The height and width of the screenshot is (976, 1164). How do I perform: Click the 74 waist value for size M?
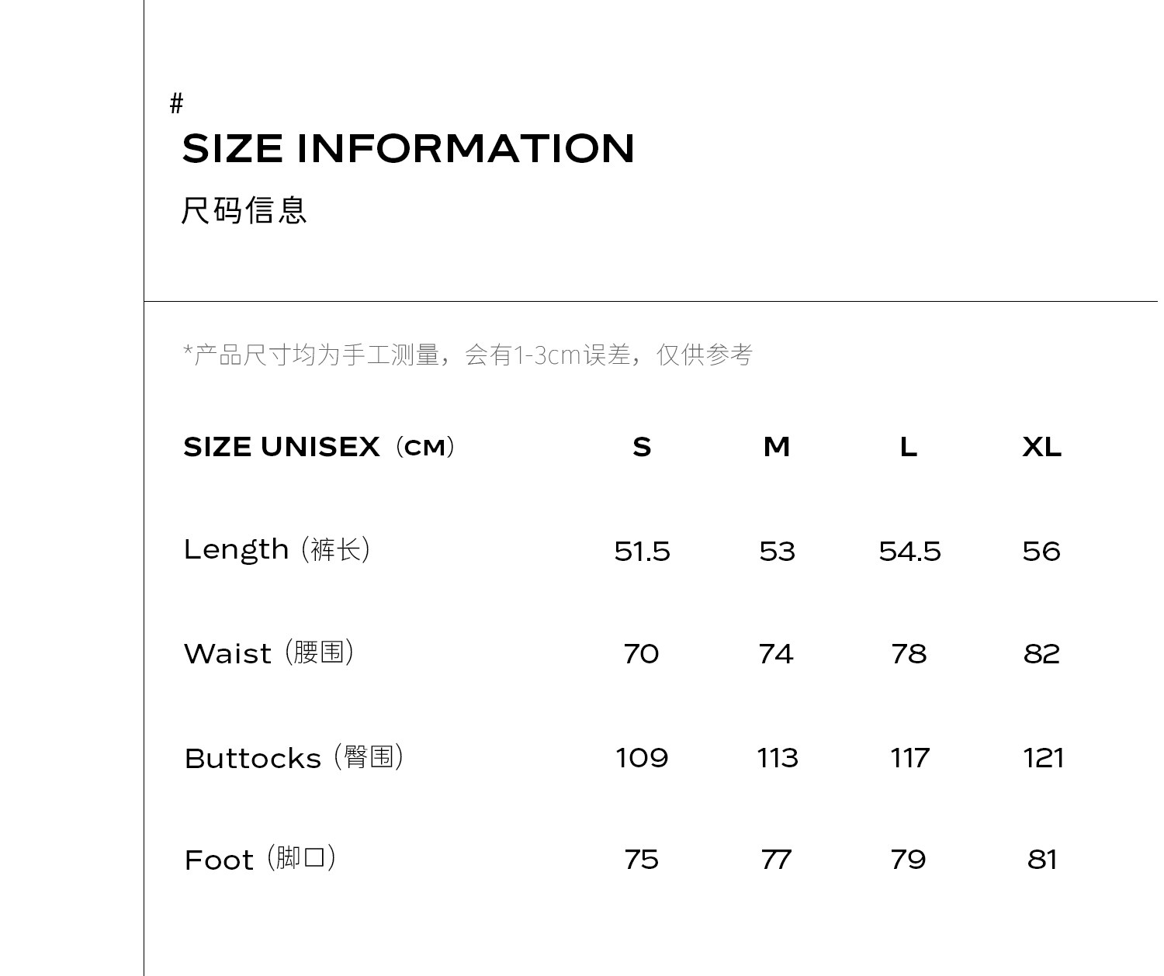(x=776, y=654)
